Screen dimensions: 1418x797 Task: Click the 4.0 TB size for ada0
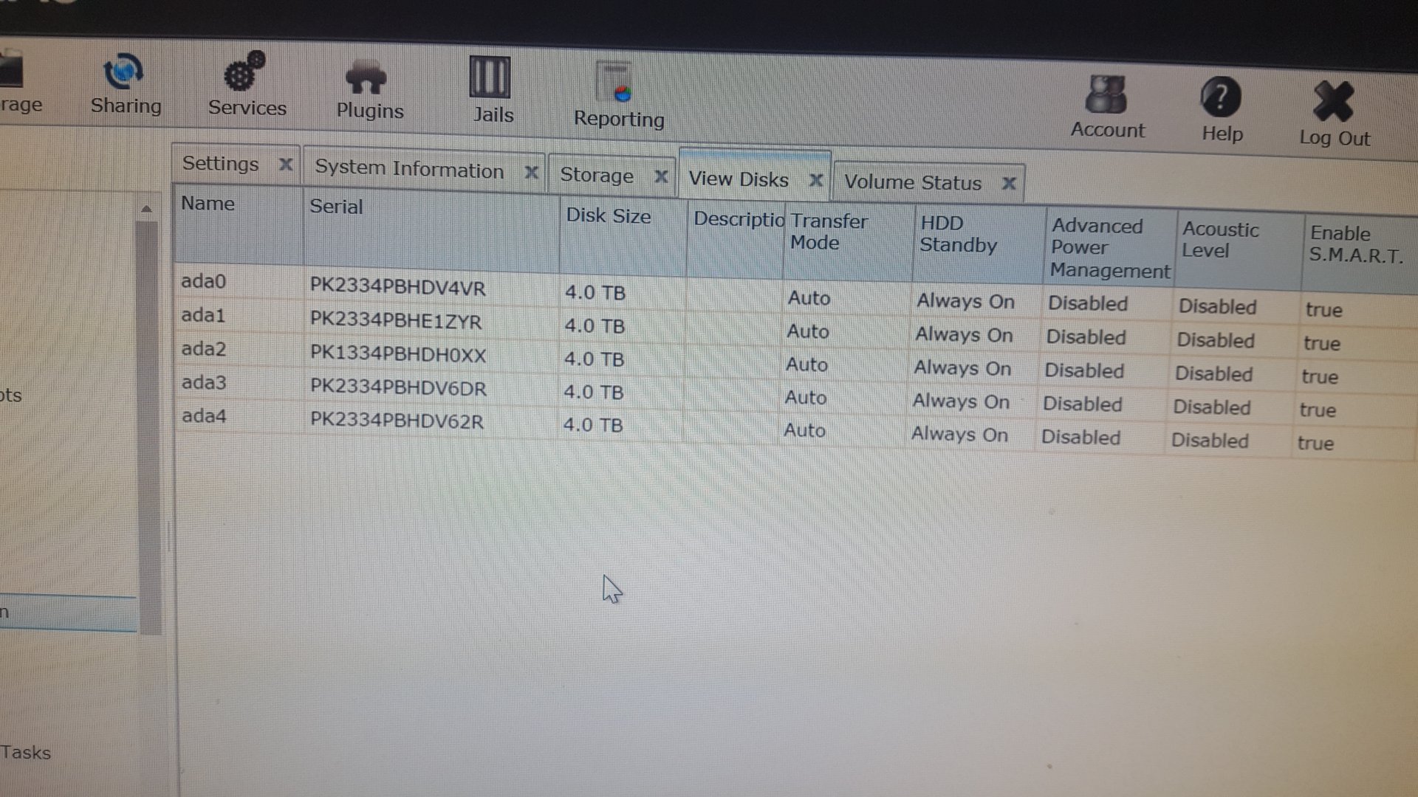[x=595, y=292]
